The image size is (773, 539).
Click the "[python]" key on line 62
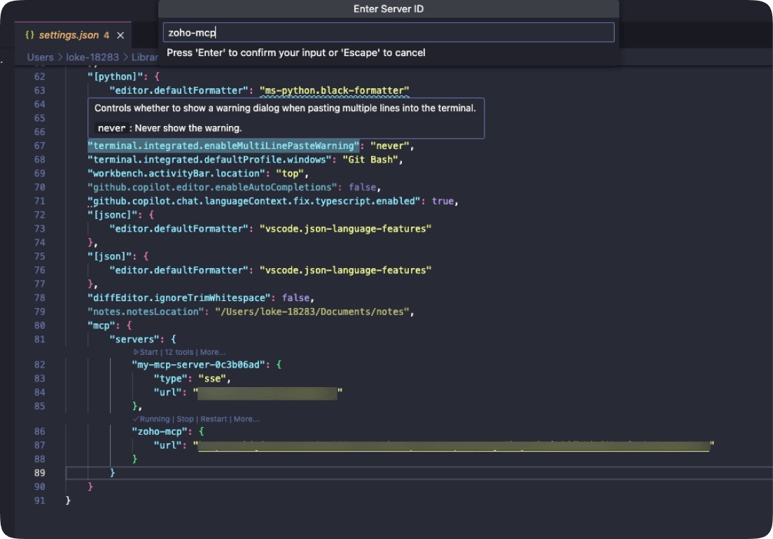(x=115, y=77)
